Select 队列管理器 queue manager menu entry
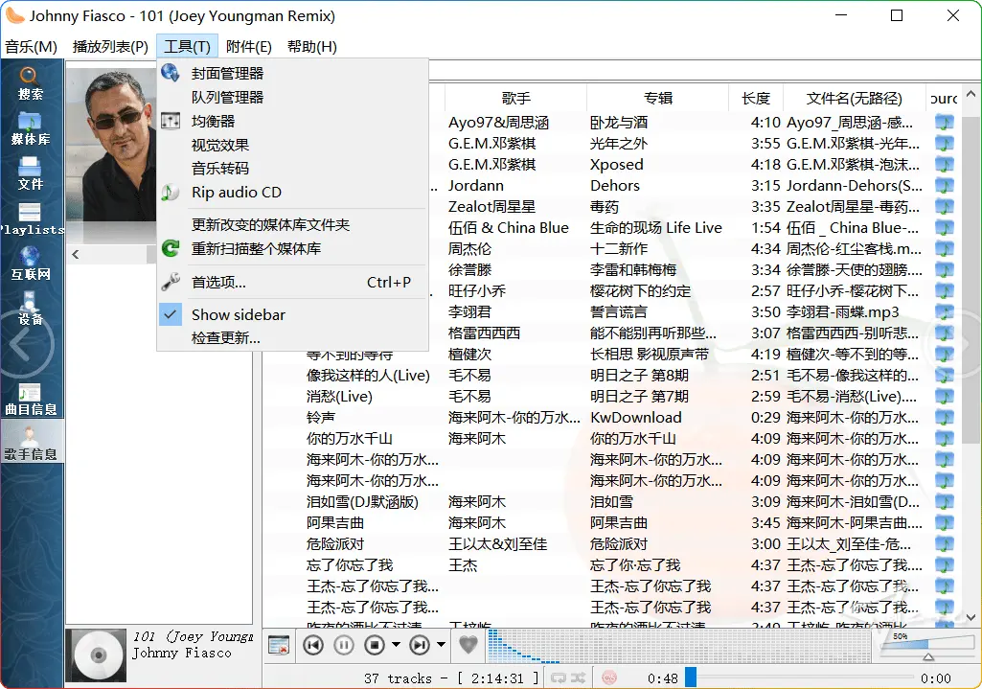Image resolution: width=982 pixels, height=689 pixels. [x=292, y=97]
